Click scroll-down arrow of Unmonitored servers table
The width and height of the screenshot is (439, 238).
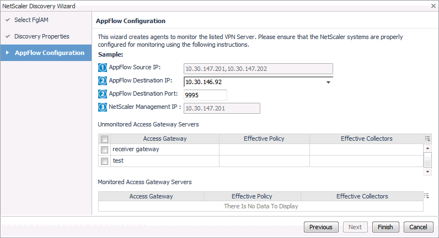427,171
